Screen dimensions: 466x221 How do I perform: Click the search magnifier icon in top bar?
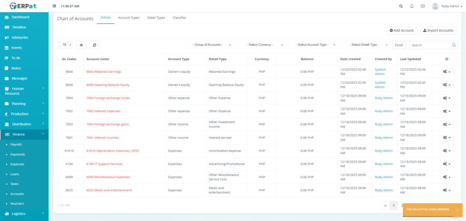point(401,6)
